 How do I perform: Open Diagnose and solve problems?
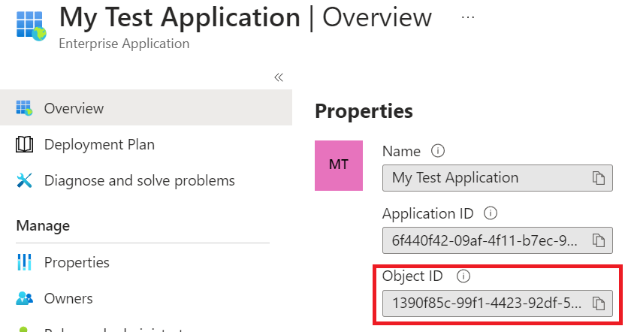point(139,180)
